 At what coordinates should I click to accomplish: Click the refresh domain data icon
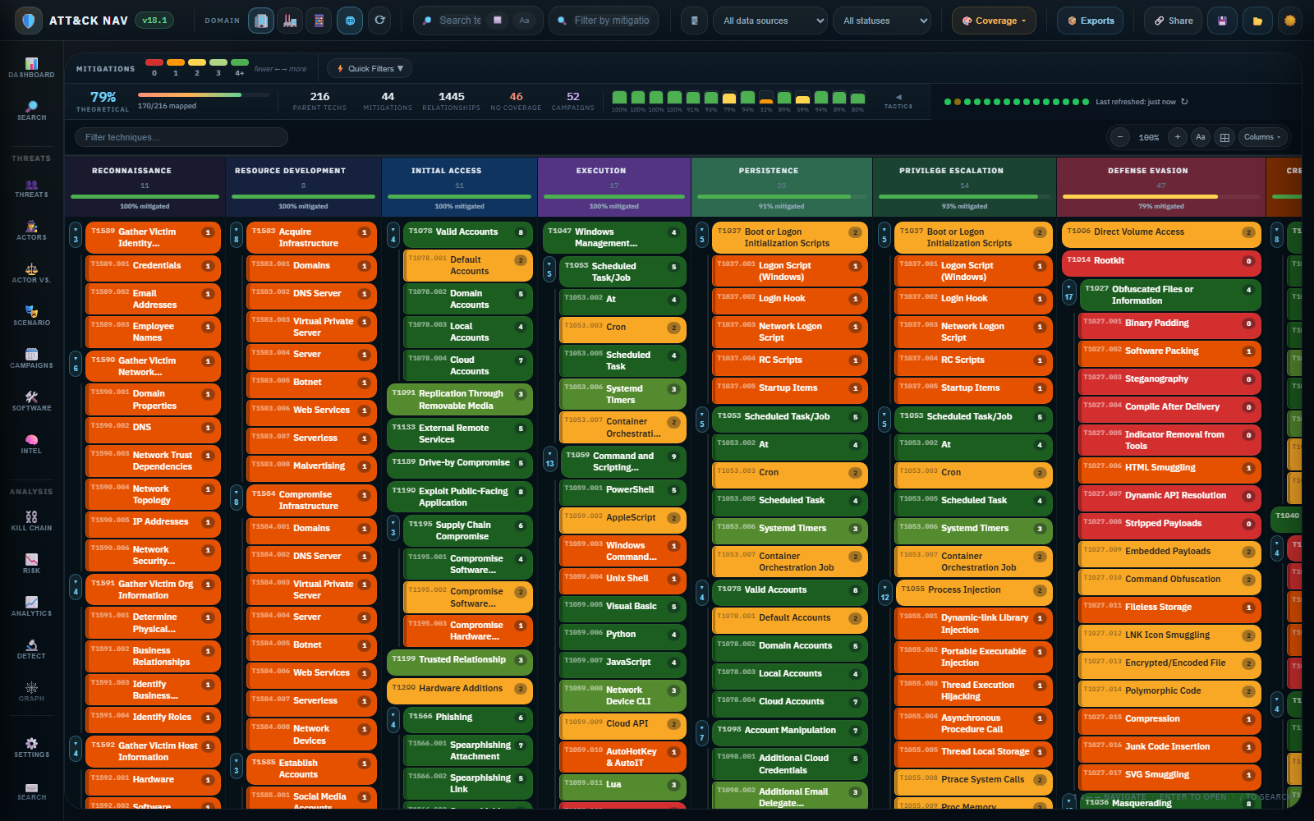379,21
